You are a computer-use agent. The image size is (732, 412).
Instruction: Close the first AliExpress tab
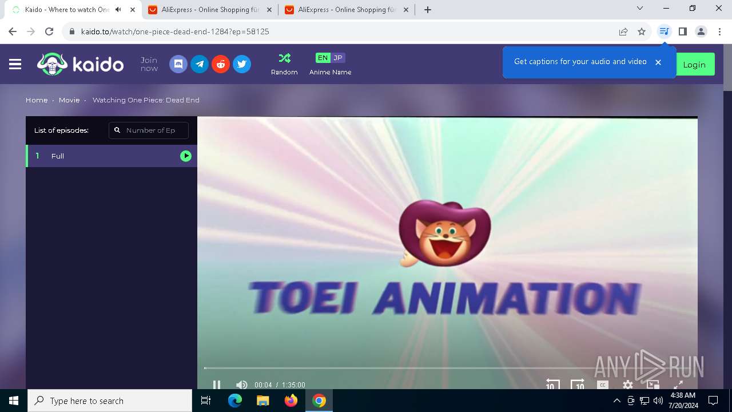point(269,10)
